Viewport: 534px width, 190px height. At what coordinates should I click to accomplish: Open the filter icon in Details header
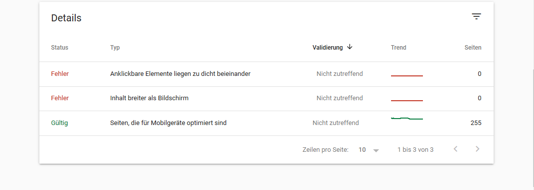pos(476,16)
